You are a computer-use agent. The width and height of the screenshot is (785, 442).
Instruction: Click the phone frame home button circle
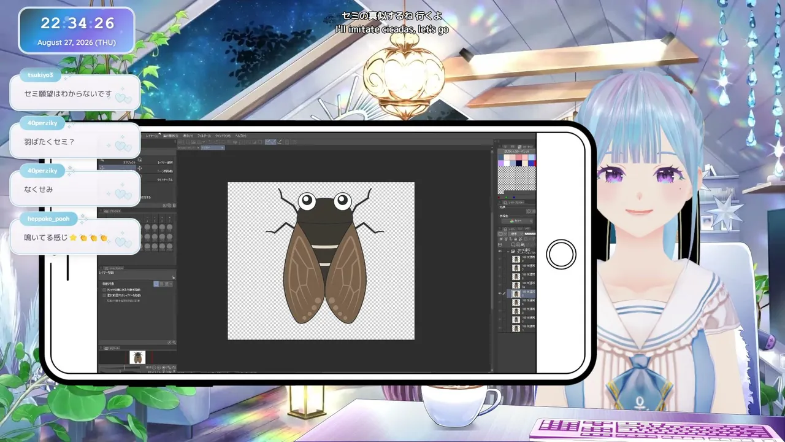point(561,254)
